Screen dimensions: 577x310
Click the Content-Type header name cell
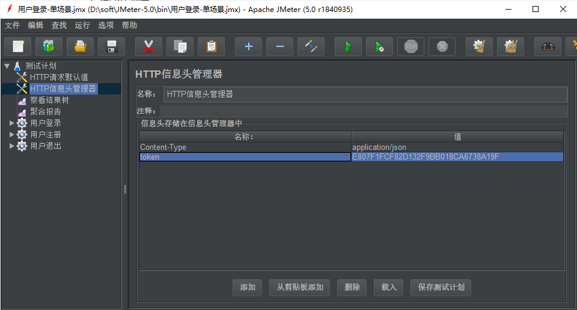(245, 147)
